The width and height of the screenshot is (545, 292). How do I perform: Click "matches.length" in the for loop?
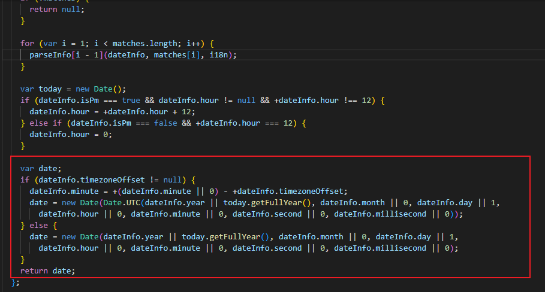coord(144,43)
